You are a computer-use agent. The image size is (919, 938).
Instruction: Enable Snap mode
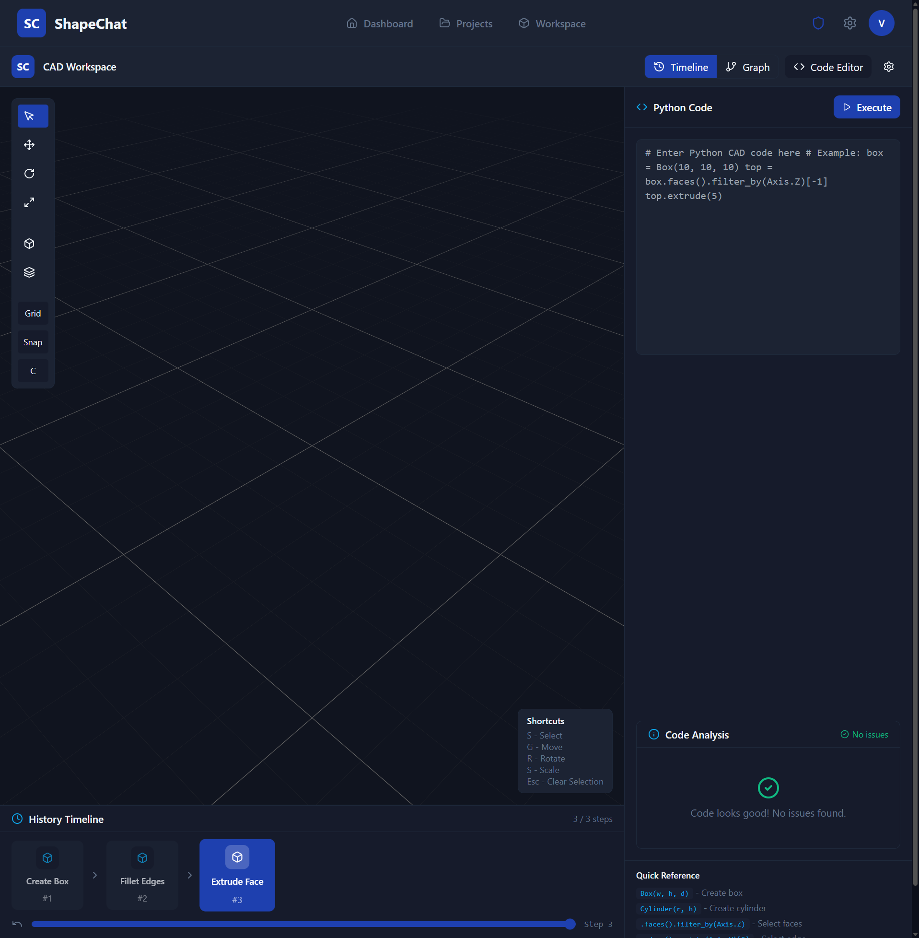coord(32,342)
